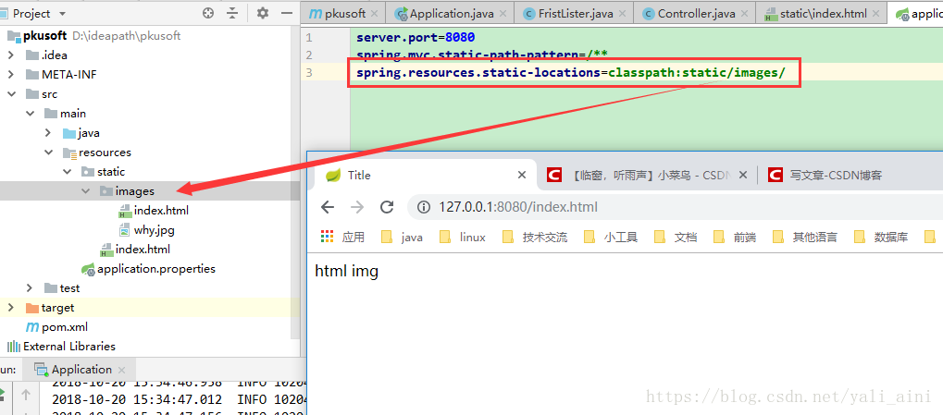Click the browser address bar URL
This screenshot has width=943, height=415.
tap(518, 207)
